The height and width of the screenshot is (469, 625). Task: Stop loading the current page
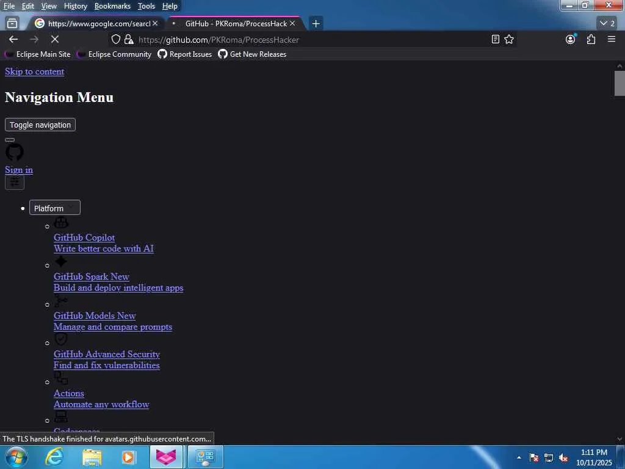[54, 39]
